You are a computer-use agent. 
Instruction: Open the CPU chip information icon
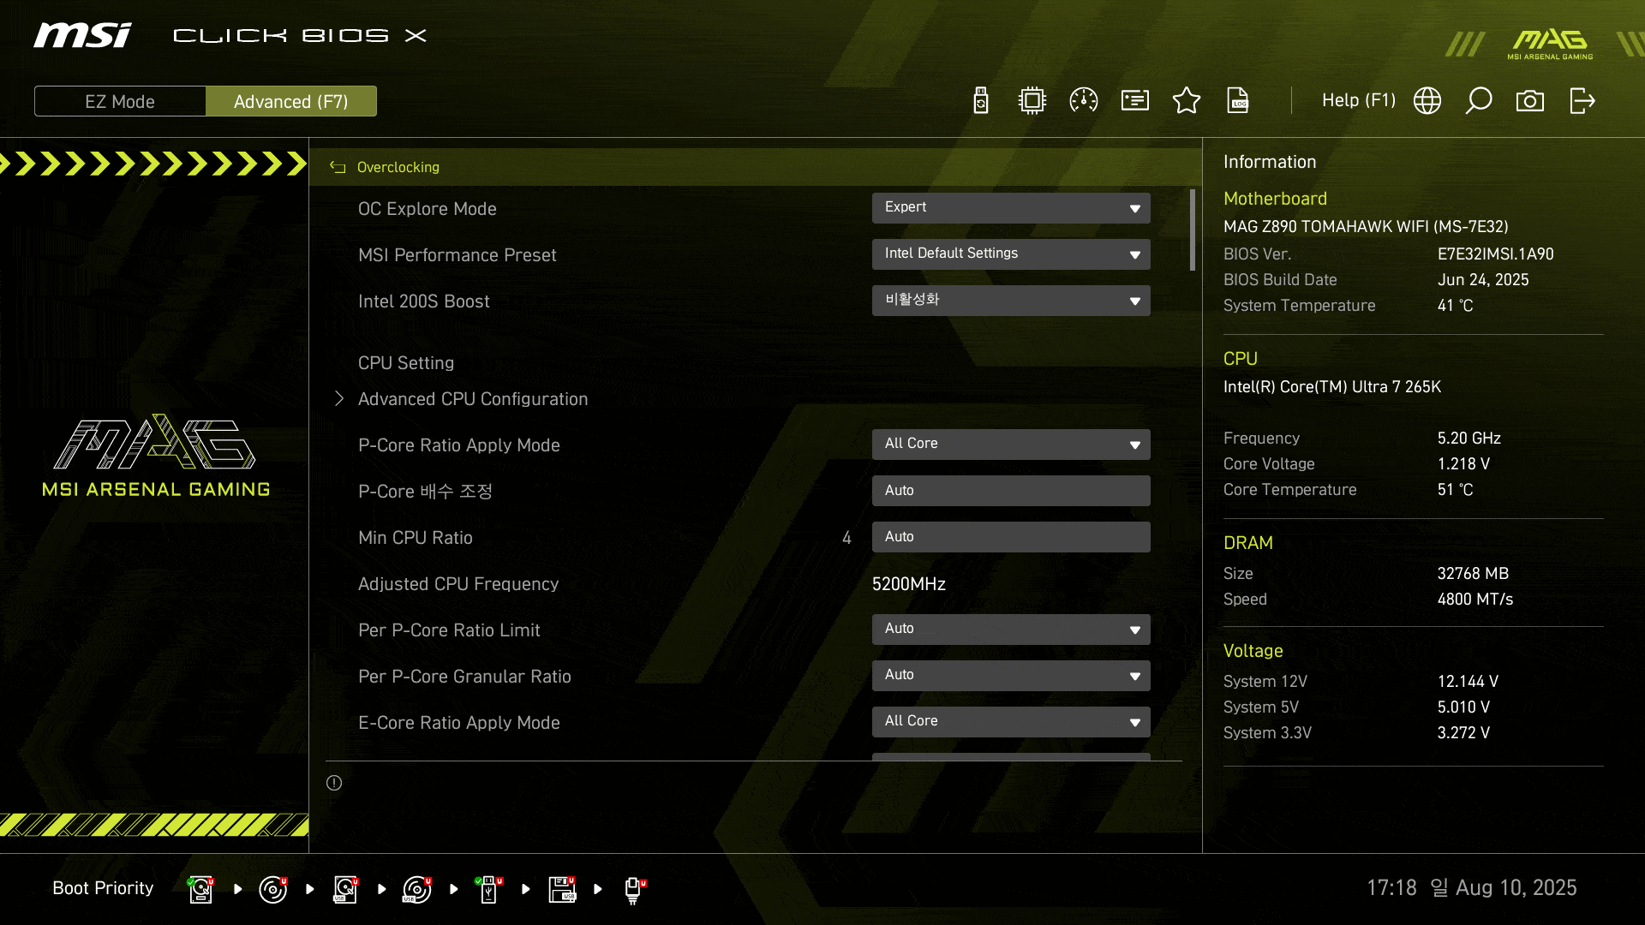[1032, 101]
